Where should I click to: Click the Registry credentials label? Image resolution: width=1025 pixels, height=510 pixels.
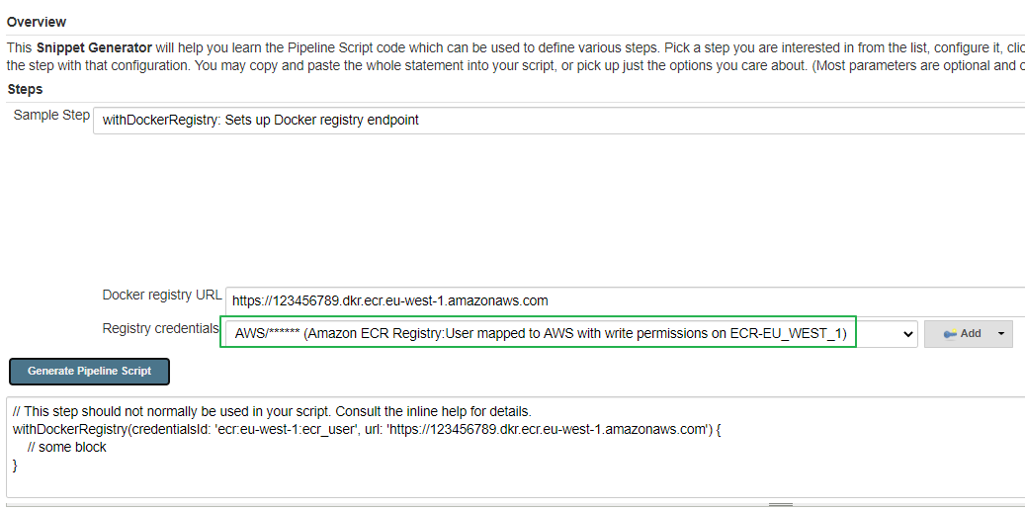click(161, 328)
